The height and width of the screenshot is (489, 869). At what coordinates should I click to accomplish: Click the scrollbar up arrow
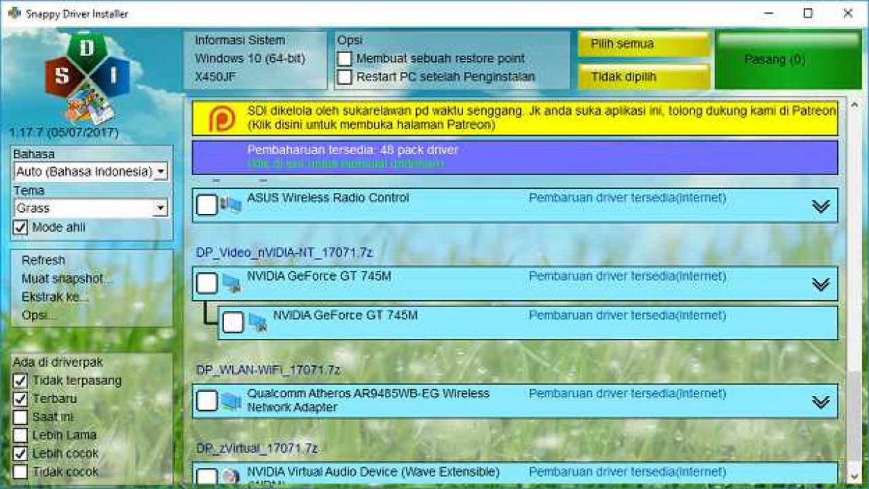tap(854, 105)
